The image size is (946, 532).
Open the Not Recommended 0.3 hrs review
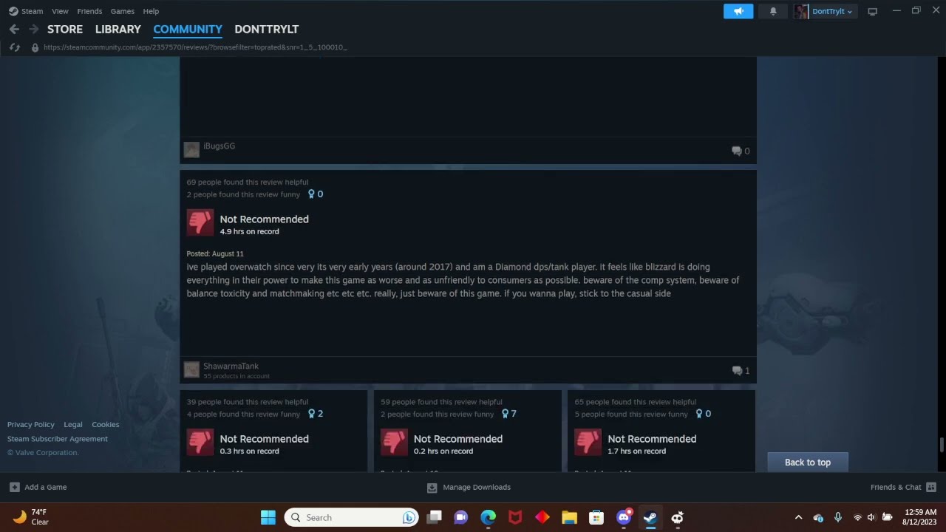[x=264, y=439]
